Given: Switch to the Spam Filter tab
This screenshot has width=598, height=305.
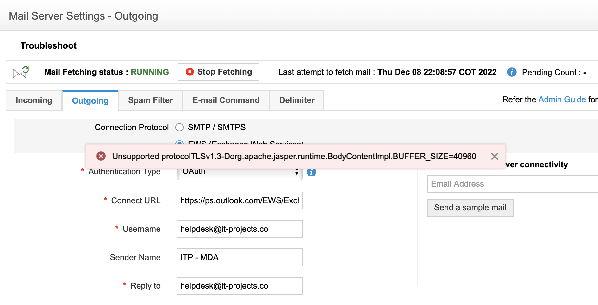Looking at the screenshot, I should 150,100.
